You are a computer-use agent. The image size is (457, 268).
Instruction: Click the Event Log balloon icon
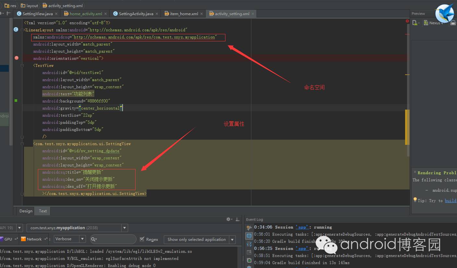pos(249,236)
